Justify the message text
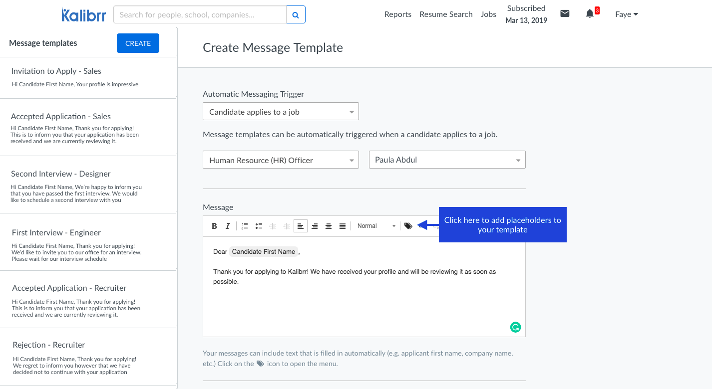Image resolution: width=712 pixels, height=389 pixels. pyautogui.click(x=343, y=226)
